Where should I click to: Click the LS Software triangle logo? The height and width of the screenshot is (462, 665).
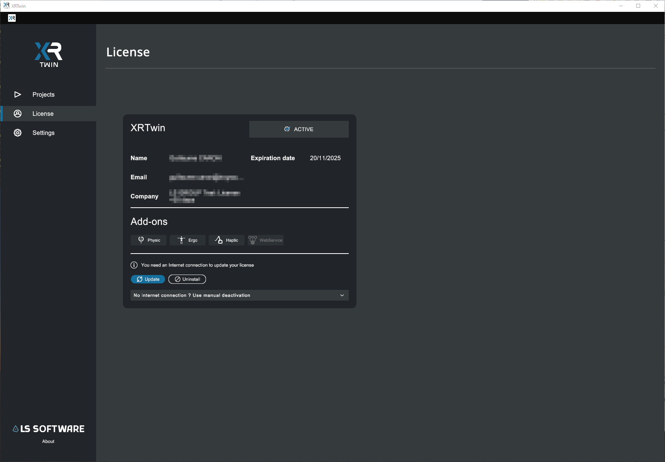15,428
